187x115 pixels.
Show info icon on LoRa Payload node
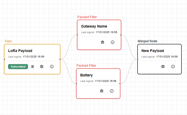click(x=52, y=66)
